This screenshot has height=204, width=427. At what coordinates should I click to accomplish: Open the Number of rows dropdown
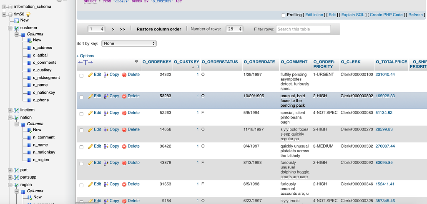tap(234, 29)
